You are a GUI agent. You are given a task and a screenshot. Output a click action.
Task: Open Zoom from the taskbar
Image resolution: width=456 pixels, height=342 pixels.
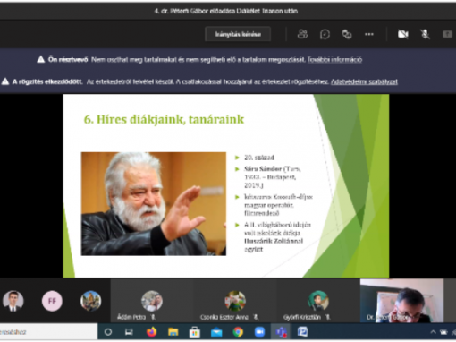point(259,332)
